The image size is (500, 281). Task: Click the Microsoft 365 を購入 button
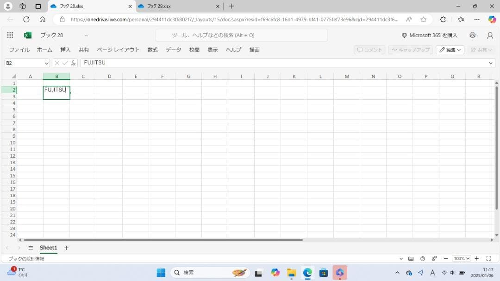coord(429,35)
